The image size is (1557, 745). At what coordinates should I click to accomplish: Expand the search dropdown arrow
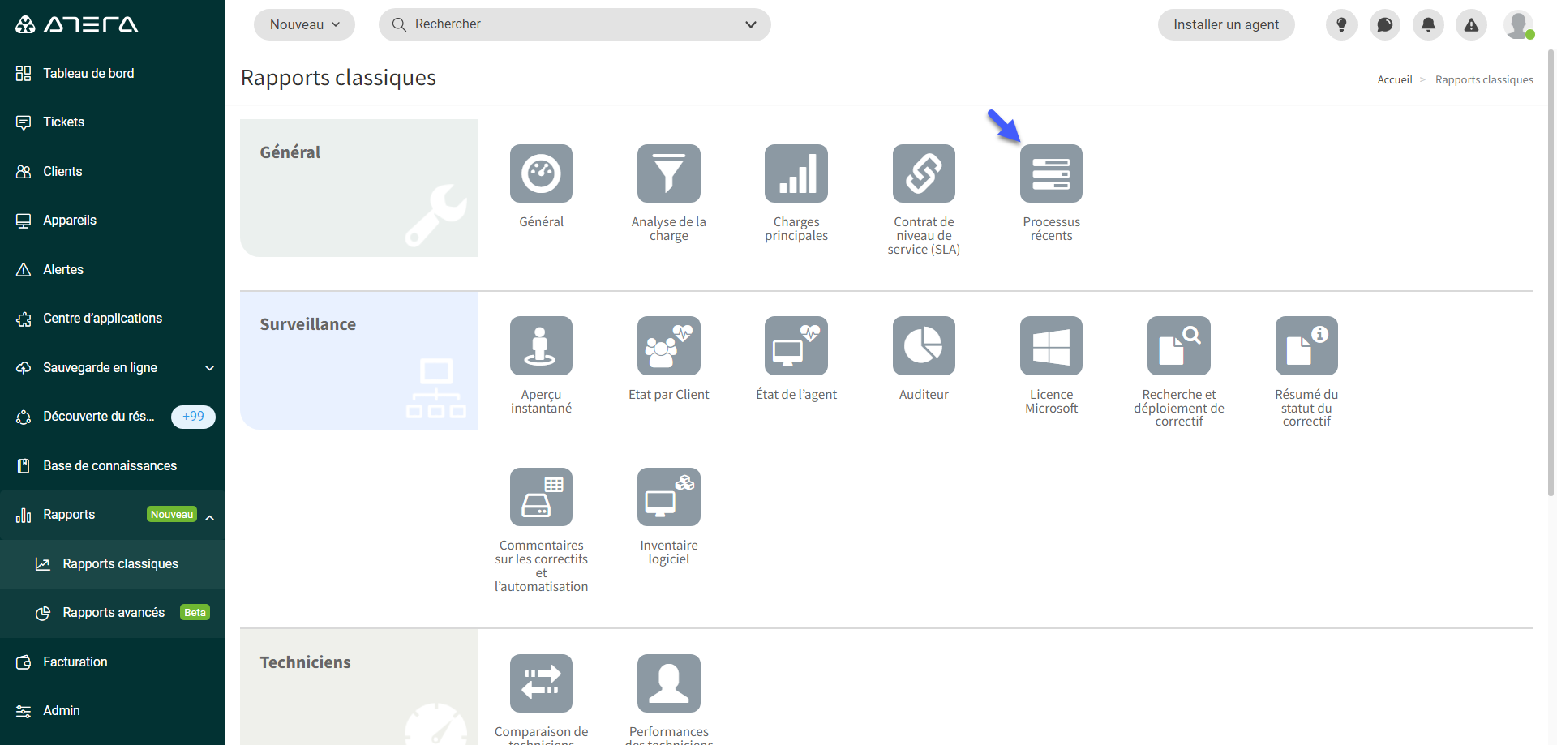(x=751, y=24)
